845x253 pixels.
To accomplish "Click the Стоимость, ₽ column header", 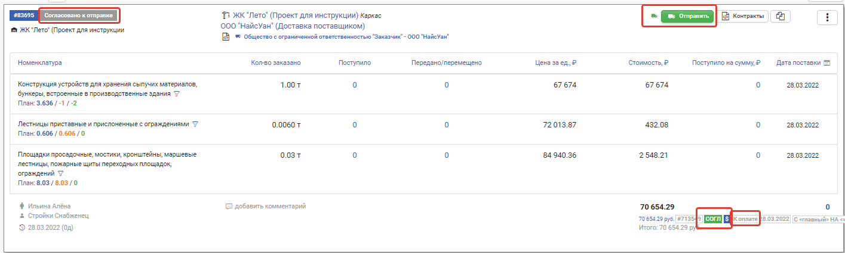I will [648, 63].
